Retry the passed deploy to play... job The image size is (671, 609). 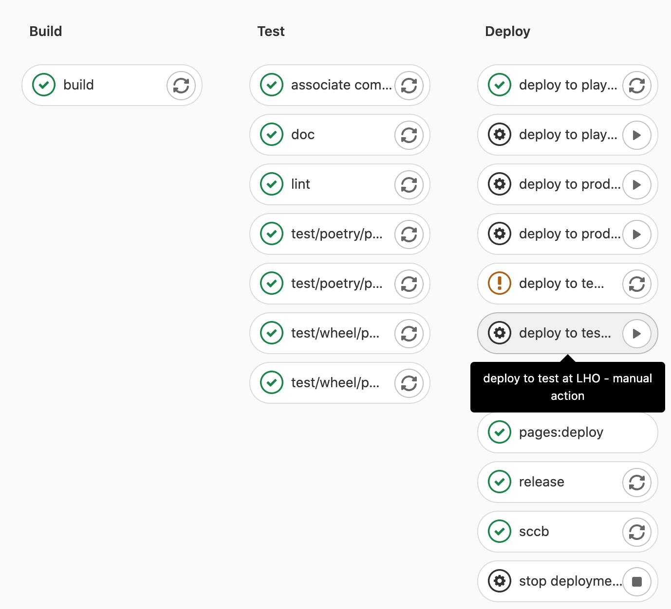coord(637,86)
